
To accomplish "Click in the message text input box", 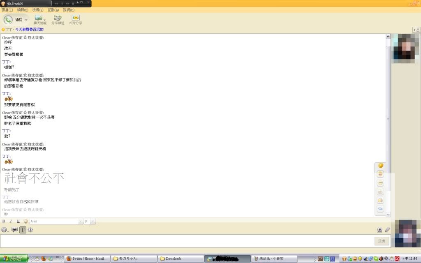I will (185, 241).
